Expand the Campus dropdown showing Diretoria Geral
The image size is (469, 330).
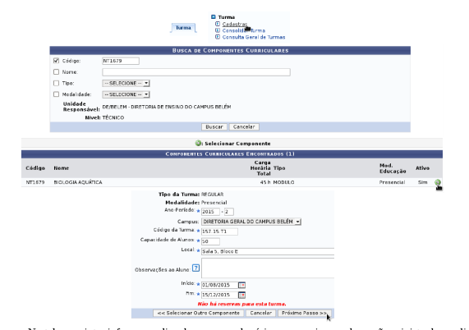(251, 222)
